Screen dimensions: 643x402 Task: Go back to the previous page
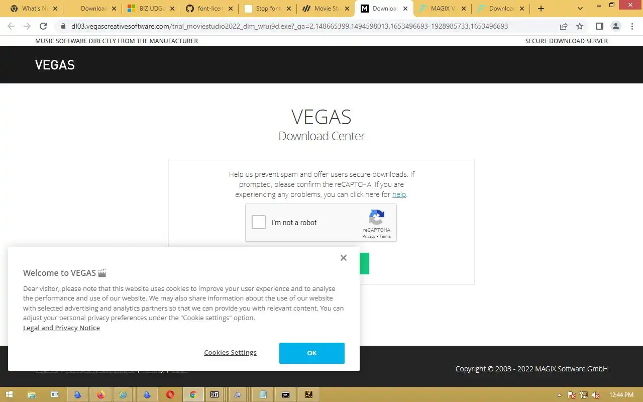pyautogui.click(x=11, y=26)
